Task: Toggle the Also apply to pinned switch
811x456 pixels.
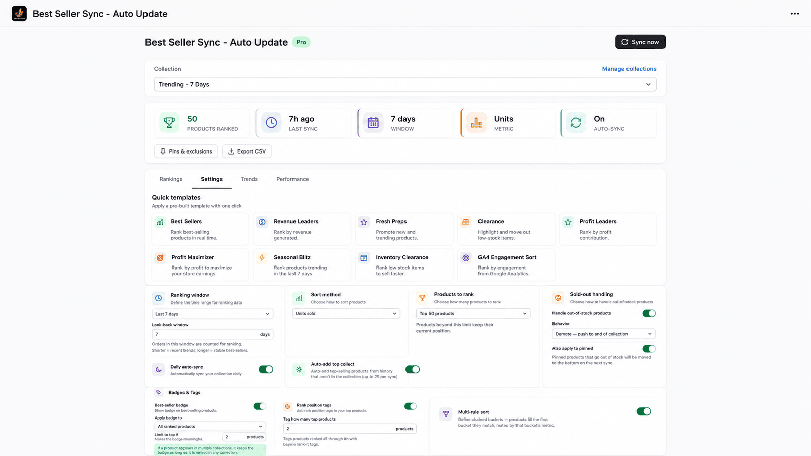Action: (649, 349)
